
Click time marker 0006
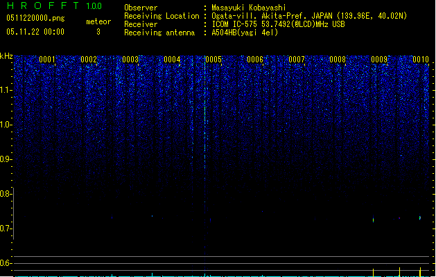pyautogui.click(x=255, y=59)
